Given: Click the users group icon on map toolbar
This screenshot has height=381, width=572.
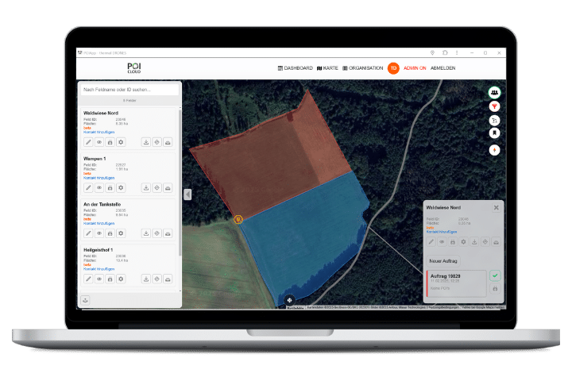Looking at the screenshot, I should (x=495, y=92).
